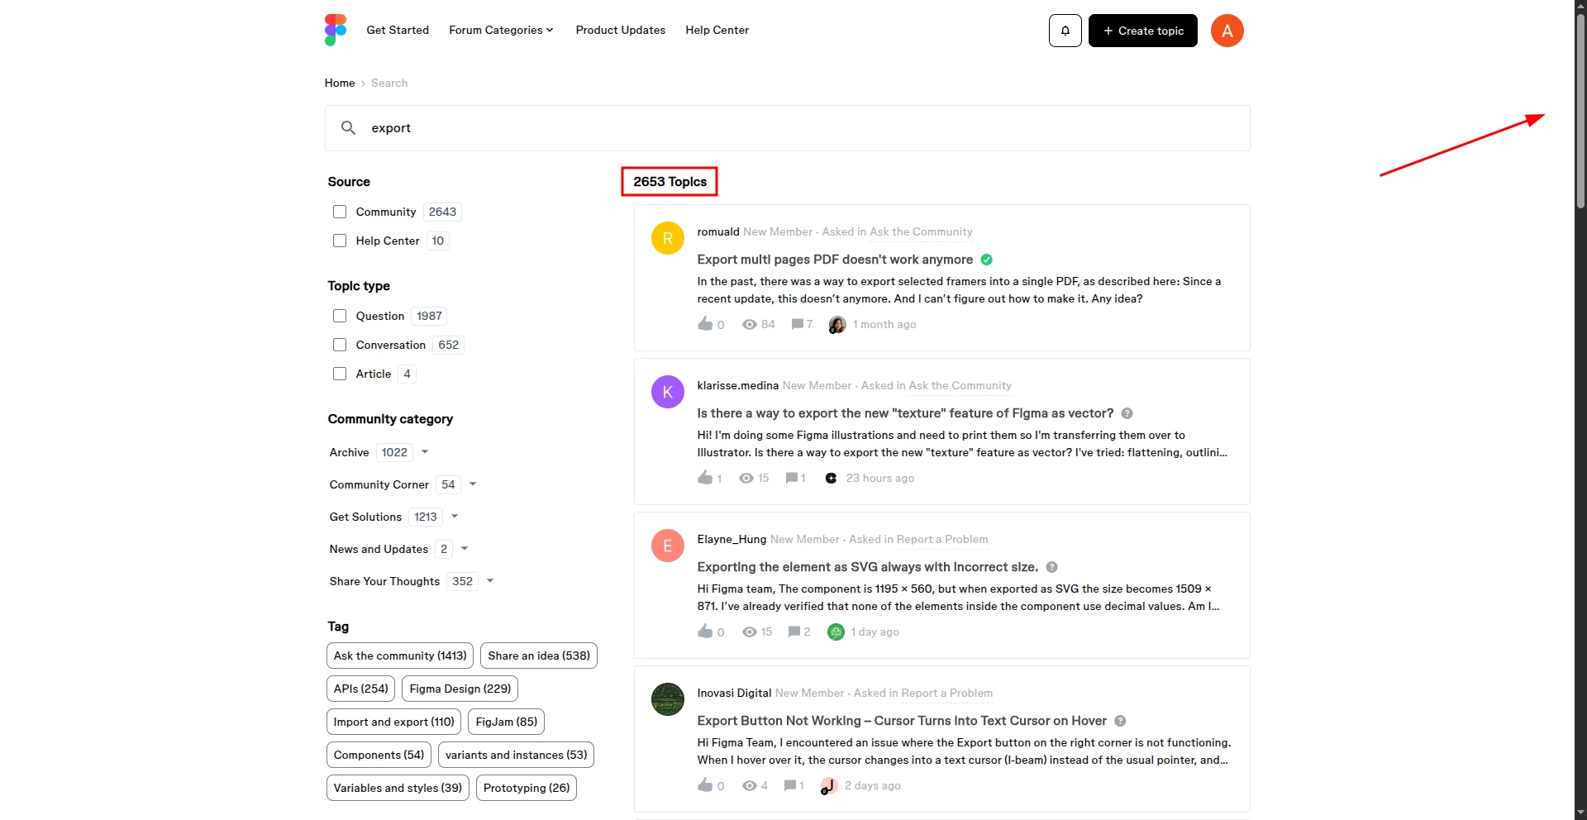The width and height of the screenshot is (1587, 820).
Task: Click the search magnifier icon
Action: 348,127
